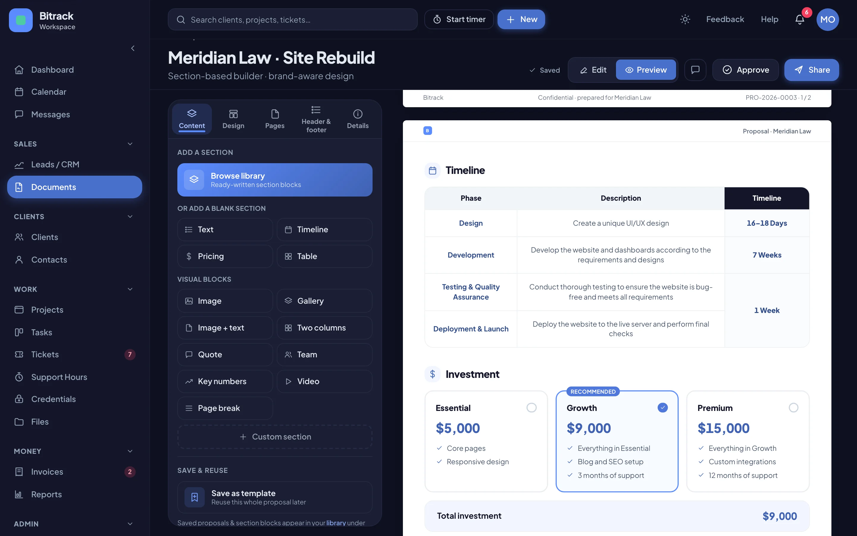Collapse the ADMIN section
Screen dimensions: 857x536
click(130, 524)
